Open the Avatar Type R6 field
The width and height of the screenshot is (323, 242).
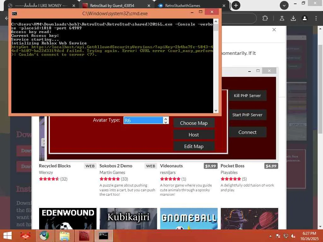point(143,120)
